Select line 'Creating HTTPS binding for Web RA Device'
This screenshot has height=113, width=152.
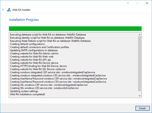(x=38, y=66)
